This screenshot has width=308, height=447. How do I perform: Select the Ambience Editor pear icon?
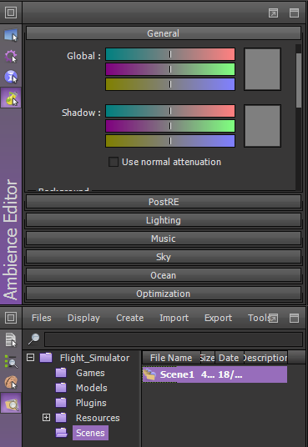click(11, 98)
